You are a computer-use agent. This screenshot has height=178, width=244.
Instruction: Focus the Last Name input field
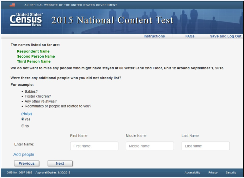coord(206,146)
